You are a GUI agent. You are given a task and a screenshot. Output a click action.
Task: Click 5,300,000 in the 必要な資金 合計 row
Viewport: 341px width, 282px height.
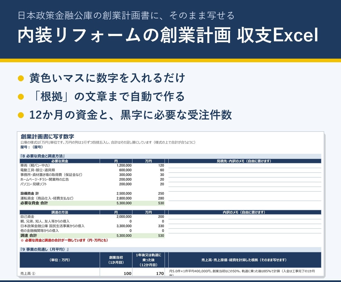[124, 203]
